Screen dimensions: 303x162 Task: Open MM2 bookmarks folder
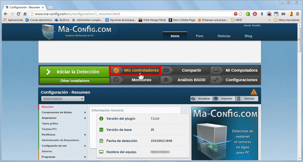click(236, 20)
